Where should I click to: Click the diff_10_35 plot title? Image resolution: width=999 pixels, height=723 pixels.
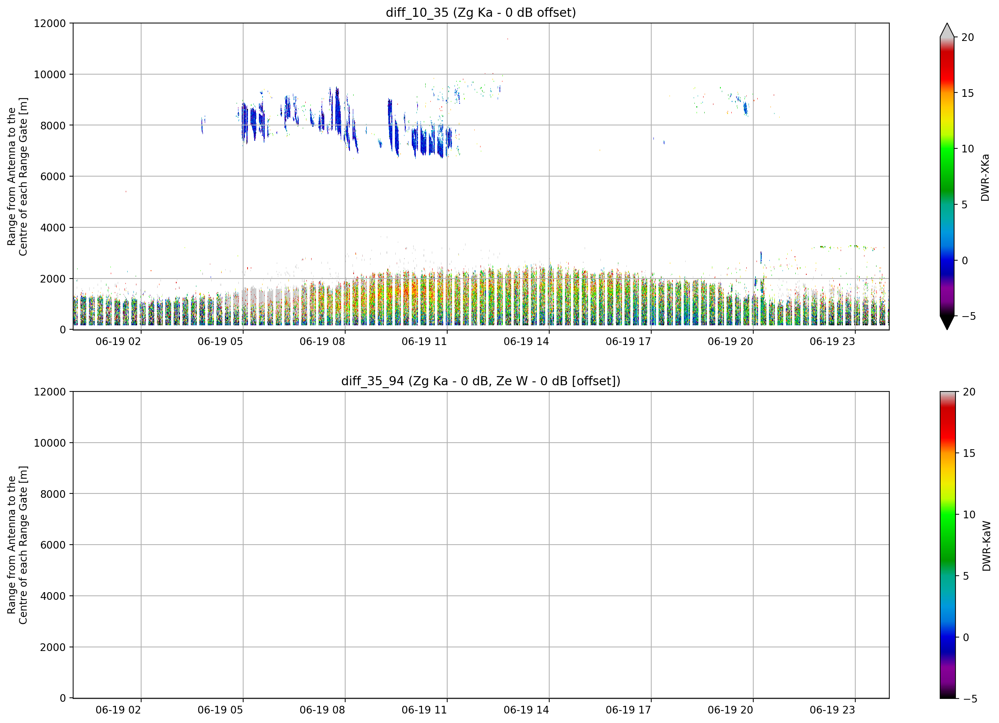point(480,12)
